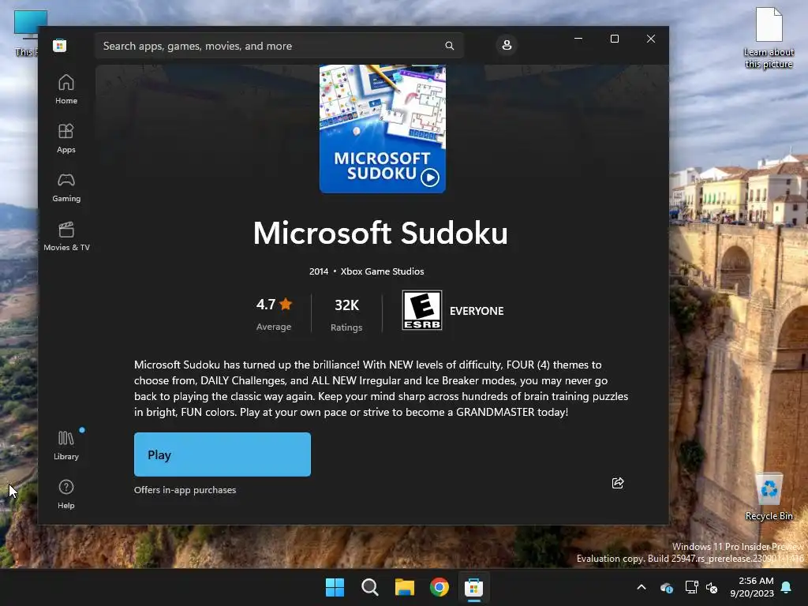
Task: Open the user account profile icon
Action: click(x=507, y=45)
